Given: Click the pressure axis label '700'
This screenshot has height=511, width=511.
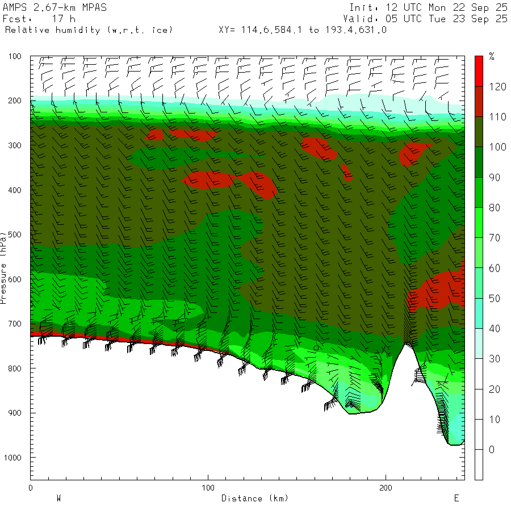Looking at the screenshot, I should (15, 324).
